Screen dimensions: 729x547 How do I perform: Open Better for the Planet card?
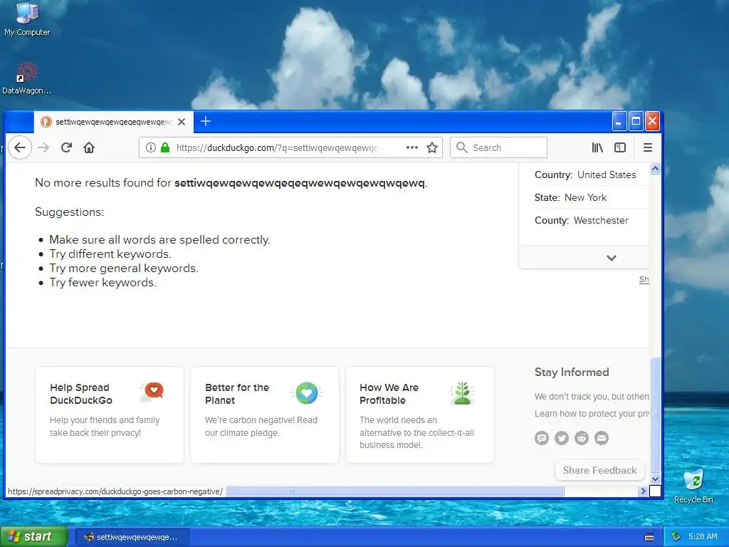tap(265, 415)
